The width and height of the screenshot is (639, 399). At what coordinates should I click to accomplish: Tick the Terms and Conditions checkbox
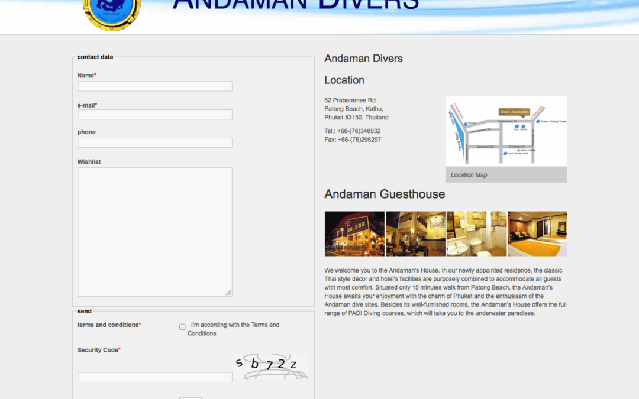click(182, 327)
